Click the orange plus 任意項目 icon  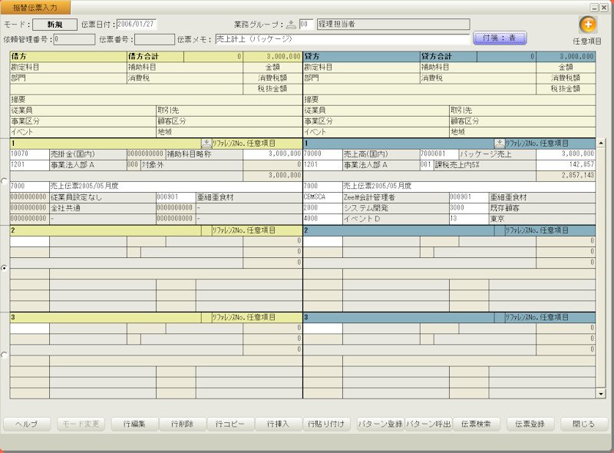point(587,25)
